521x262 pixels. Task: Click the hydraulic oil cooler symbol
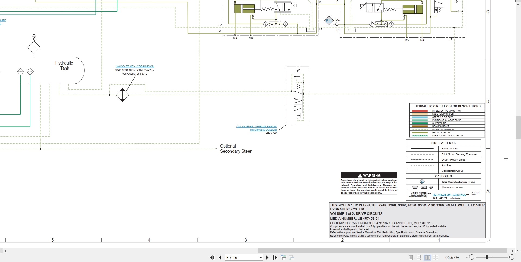click(122, 95)
